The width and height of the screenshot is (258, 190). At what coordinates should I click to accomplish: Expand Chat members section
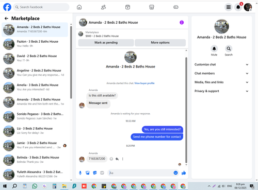point(221,74)
